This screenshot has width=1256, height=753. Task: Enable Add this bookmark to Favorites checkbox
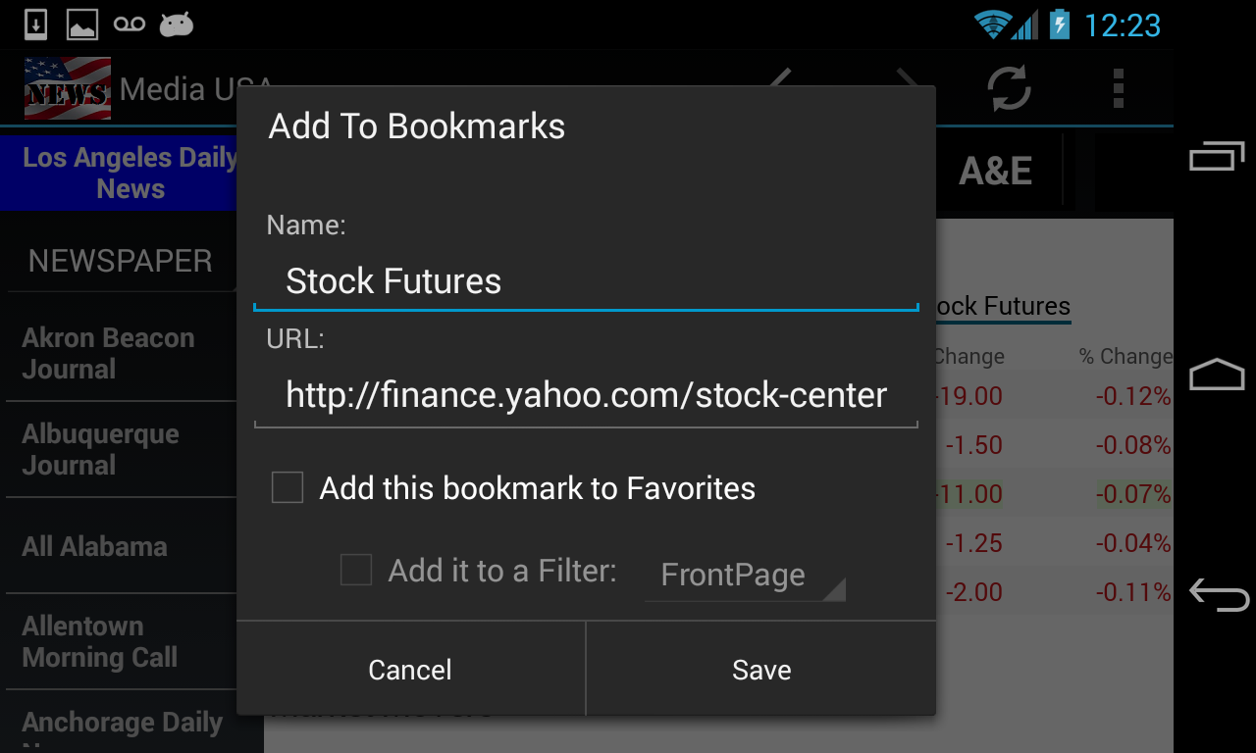(288, 487)
